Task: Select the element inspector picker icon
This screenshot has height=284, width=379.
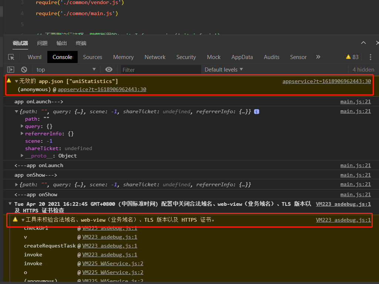Action: click(11, 57)
